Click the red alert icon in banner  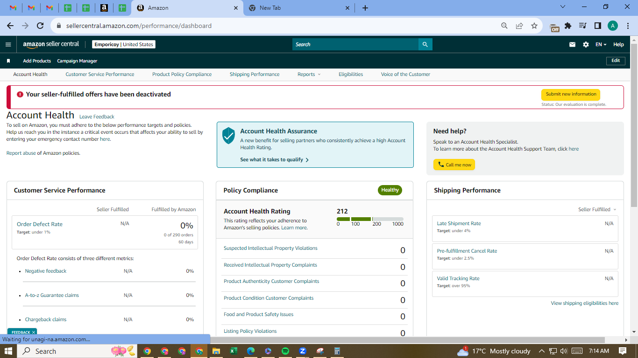[x=20, y=94]
